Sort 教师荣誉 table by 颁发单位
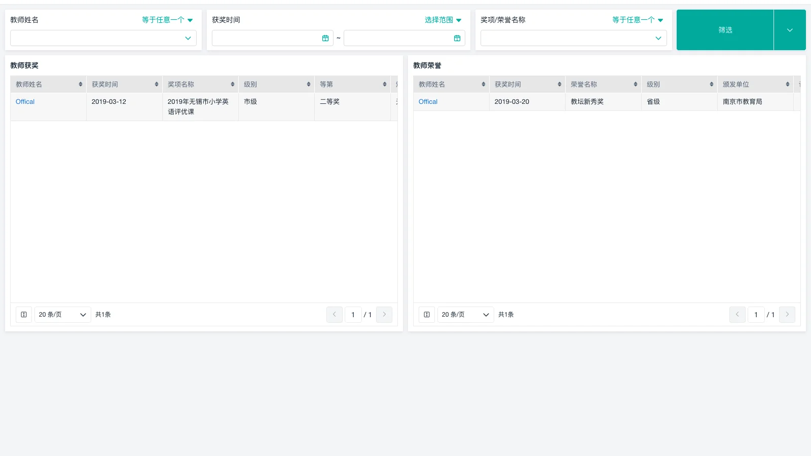The width and height of the screenshot is (811, 456). [788, 84]
